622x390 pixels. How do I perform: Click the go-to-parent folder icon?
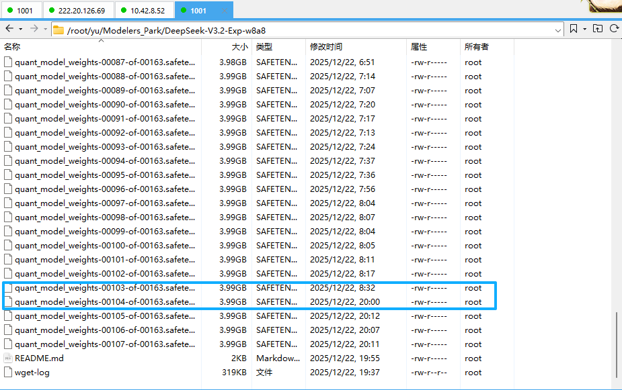coord(597,28)
